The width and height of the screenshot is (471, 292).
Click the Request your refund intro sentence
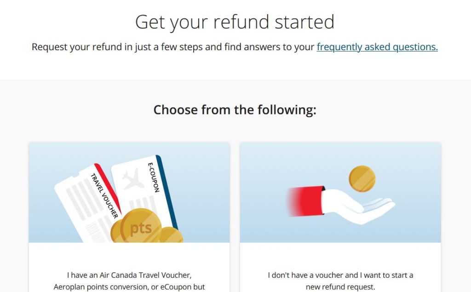click(235, 47)
